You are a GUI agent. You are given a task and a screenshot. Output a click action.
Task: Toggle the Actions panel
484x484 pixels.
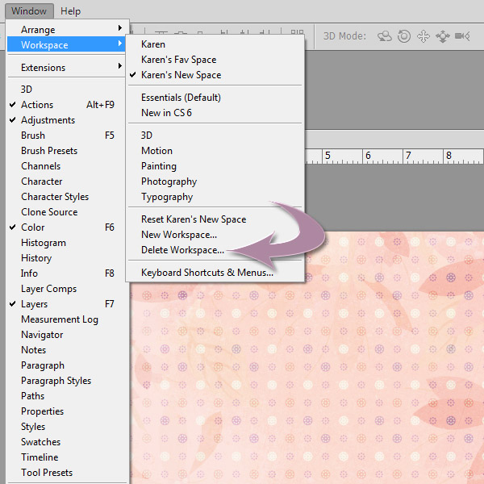click(x=65, y=105)
